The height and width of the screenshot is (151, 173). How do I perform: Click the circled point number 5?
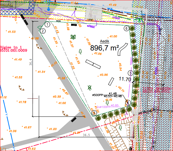130,73
